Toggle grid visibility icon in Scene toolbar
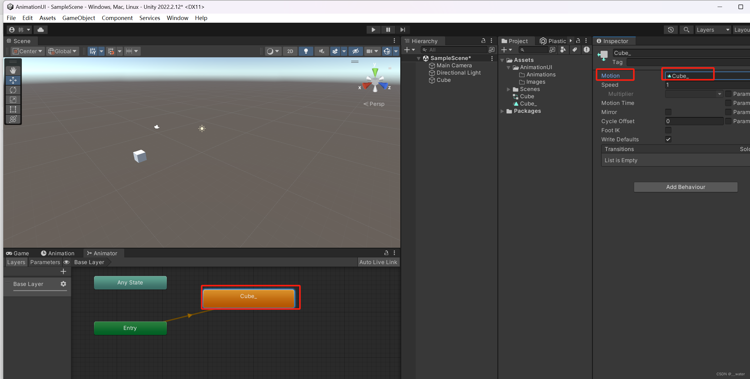The image size is (750, 379). (x=93, y=51)
